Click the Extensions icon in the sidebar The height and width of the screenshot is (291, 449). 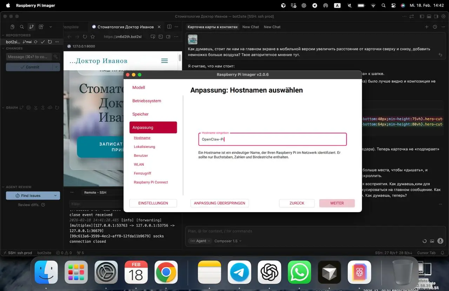41,27
